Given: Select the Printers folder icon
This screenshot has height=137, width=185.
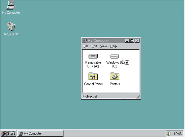Looking at the screenshot, I should 115,76.
